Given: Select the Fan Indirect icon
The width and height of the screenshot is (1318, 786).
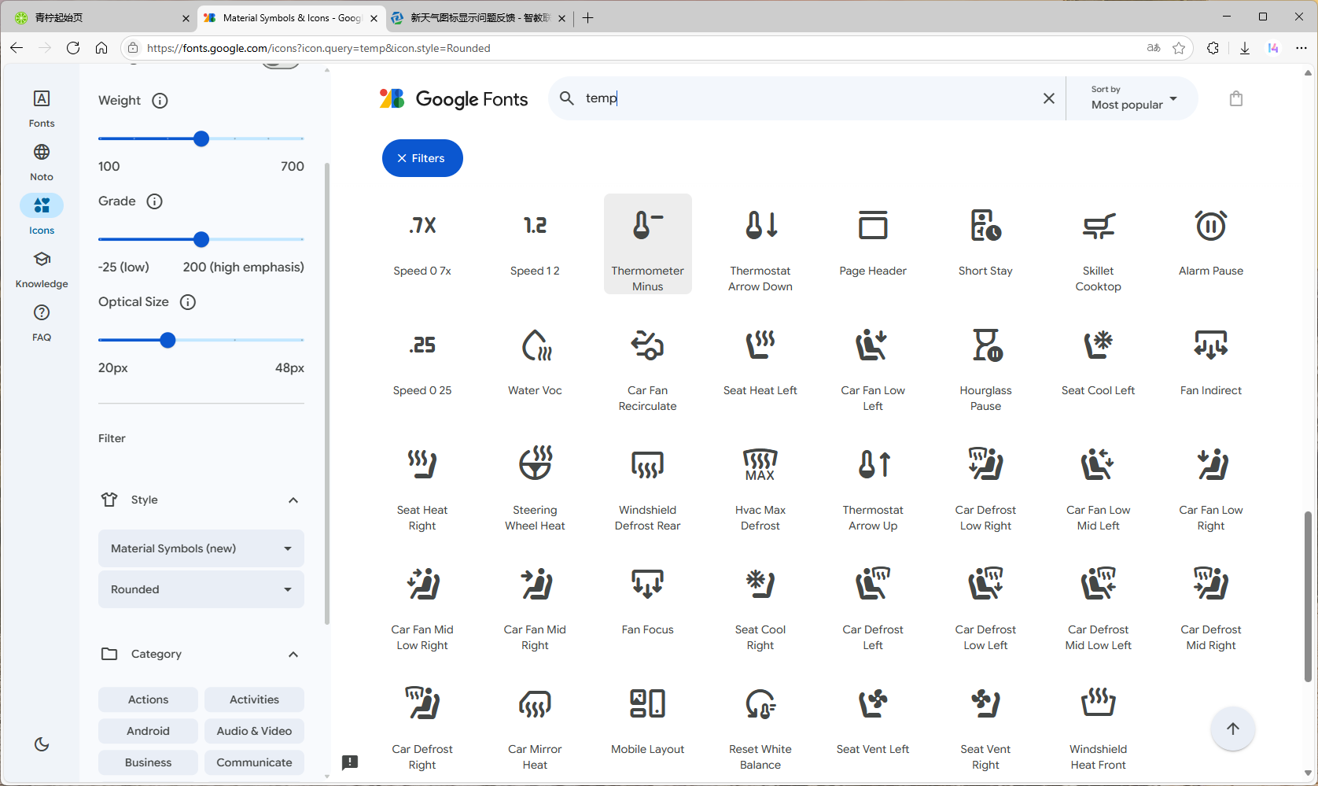Looking at the screenshot, I should (1211, 363).
